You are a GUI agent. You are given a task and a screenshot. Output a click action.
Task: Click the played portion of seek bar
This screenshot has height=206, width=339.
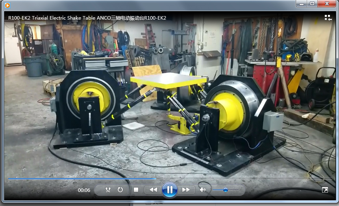[79, 179]
